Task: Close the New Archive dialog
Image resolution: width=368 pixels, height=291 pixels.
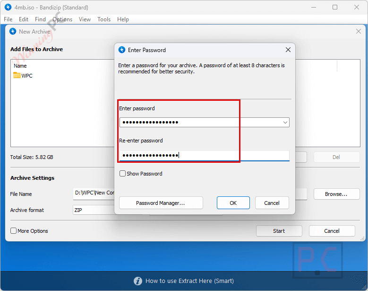Action: pos(359,31)
